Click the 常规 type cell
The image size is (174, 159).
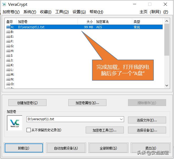[x=137, y=27]
